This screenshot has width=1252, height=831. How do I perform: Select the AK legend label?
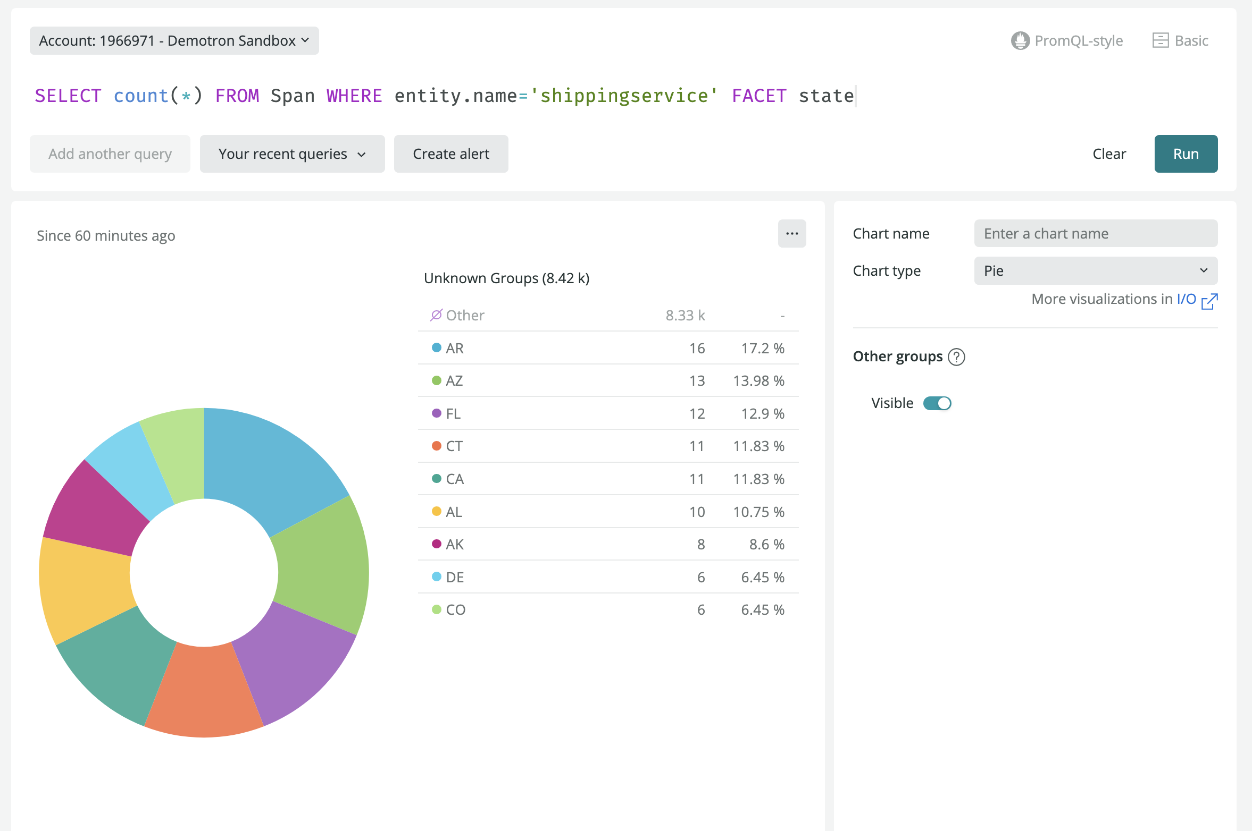tap(455, 544)
